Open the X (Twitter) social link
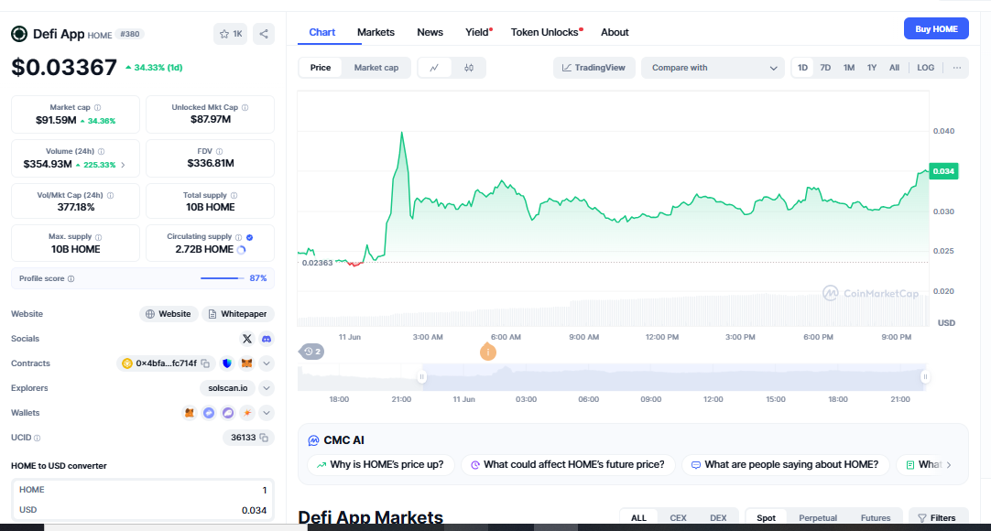The width and height of the screenshot is (991, 531). tap(247, 339)
